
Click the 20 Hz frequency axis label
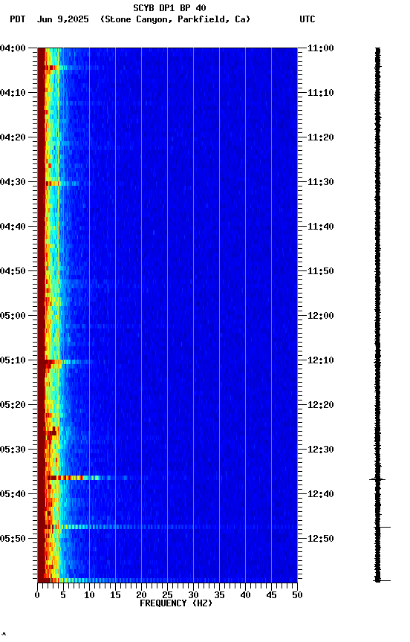coord(141,595)
